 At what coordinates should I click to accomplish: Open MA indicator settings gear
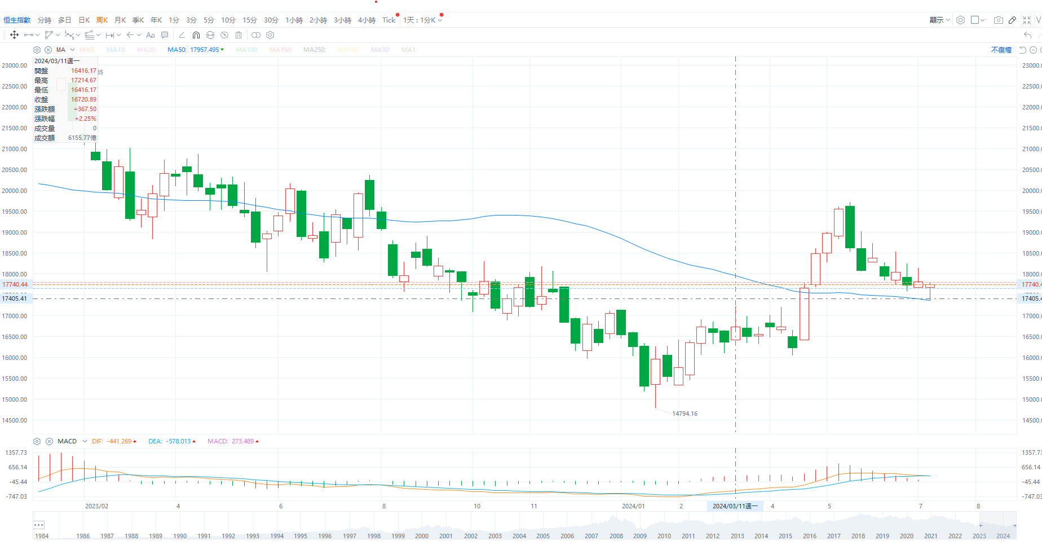click(37, 50)
